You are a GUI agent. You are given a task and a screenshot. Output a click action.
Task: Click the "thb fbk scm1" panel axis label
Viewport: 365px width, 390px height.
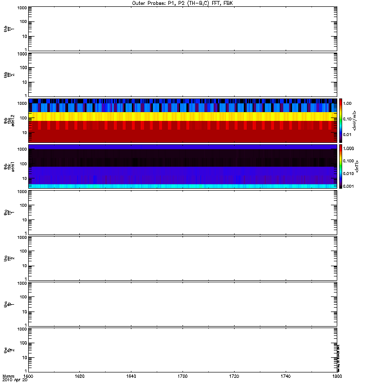(x=9, y=166)
